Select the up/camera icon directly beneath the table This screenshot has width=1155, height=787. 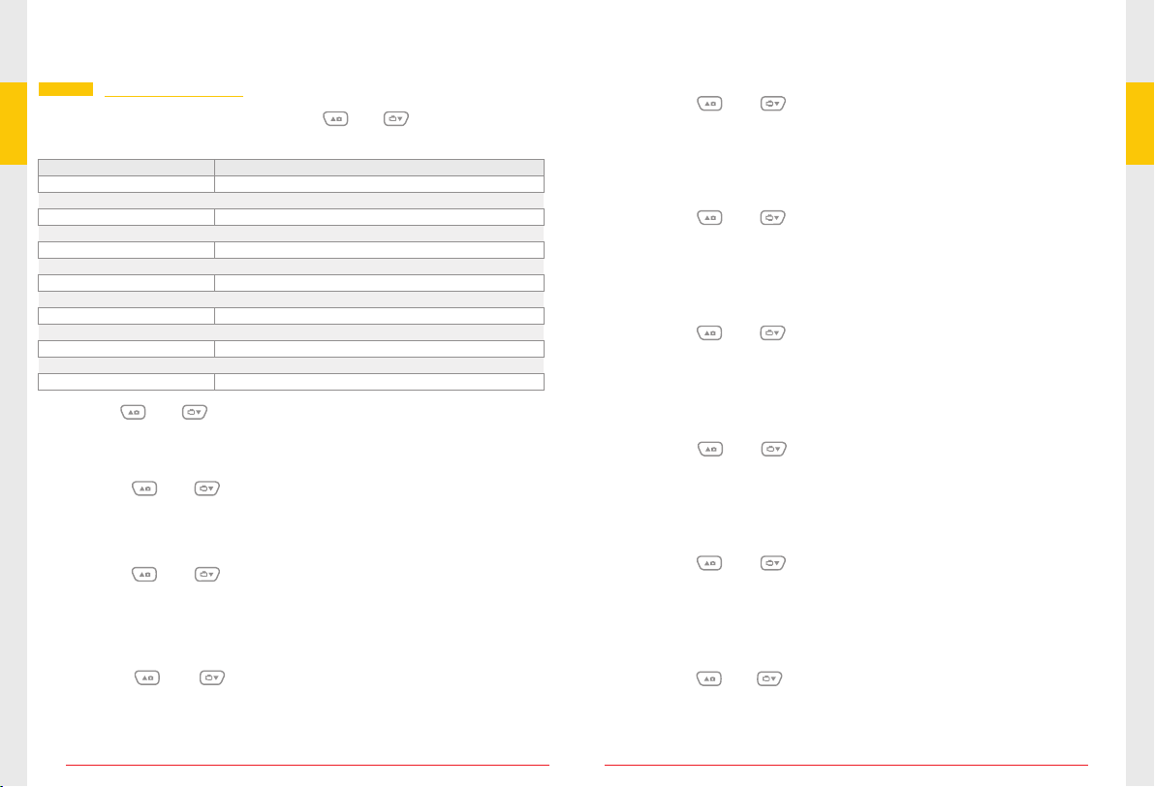tap(133, 412)
